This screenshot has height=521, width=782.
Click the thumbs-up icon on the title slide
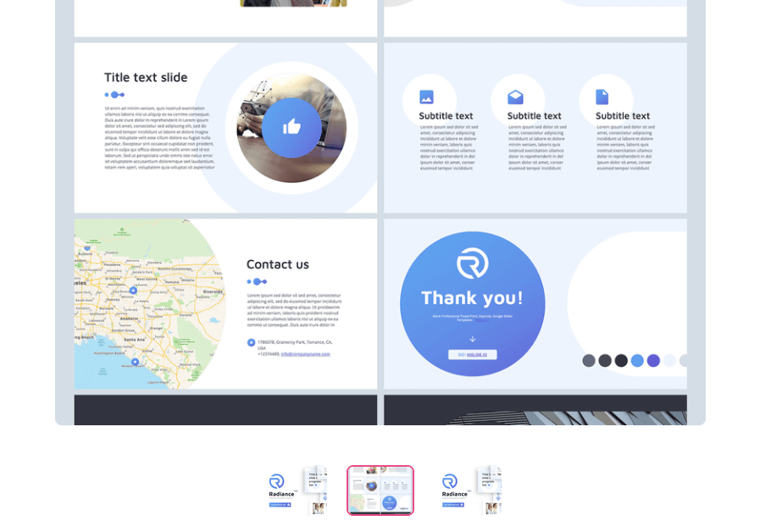[291, 127]
